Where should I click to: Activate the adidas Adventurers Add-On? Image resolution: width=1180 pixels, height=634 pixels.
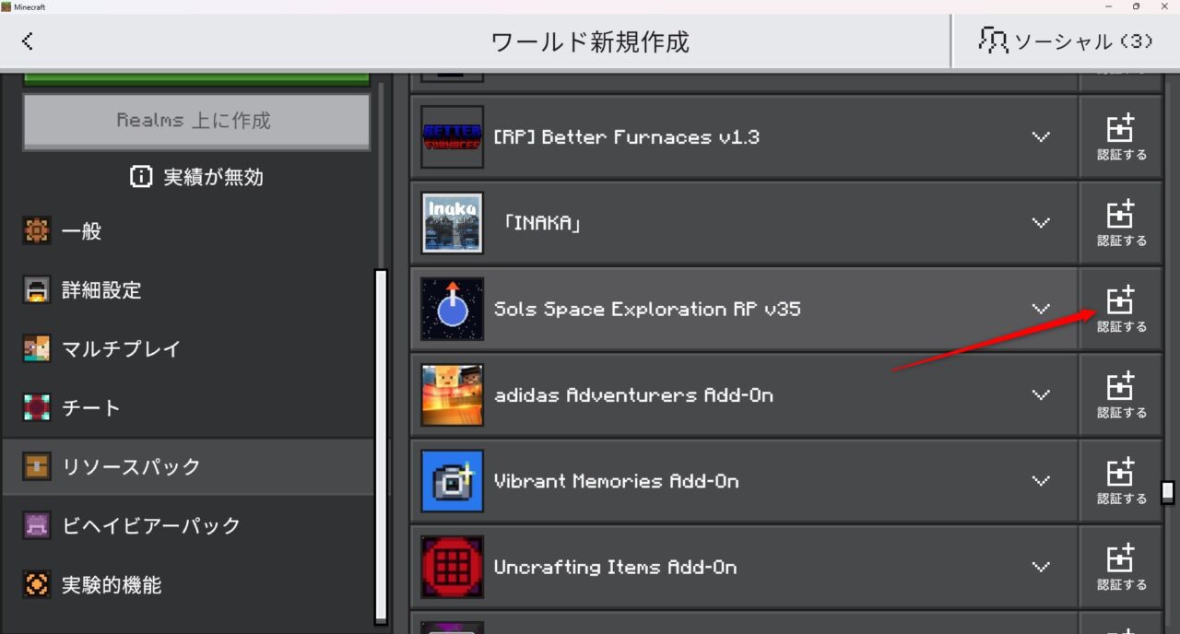coord(1121,395)
